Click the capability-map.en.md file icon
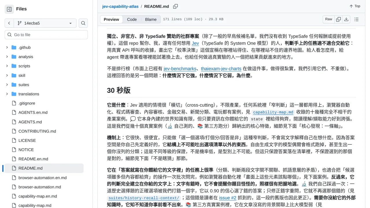This screenshot has height=208, width=370. click(x=14, y=196)
